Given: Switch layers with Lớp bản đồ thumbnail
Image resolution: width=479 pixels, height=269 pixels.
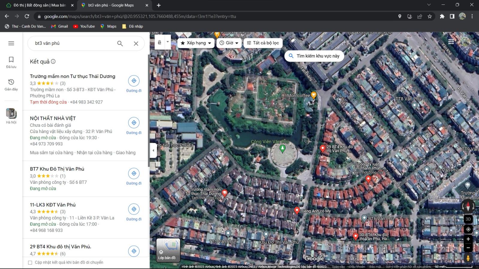Looking at the screenshot, I should (x=168, y=250).
